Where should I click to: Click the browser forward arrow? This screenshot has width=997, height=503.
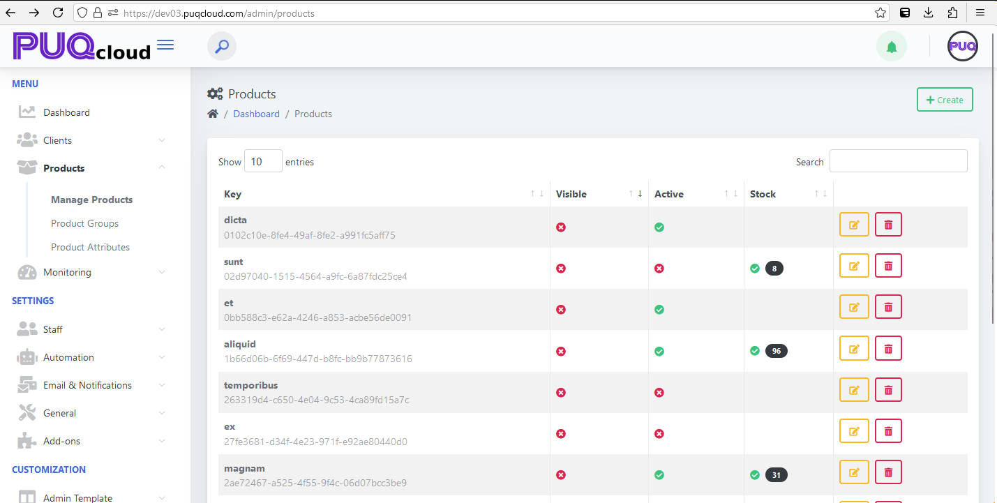point(34,13)
